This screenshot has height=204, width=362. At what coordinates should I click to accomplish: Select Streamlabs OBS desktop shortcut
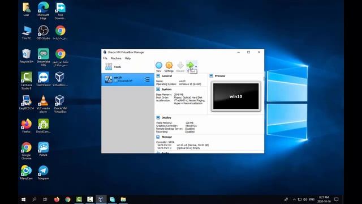[44, 57]
